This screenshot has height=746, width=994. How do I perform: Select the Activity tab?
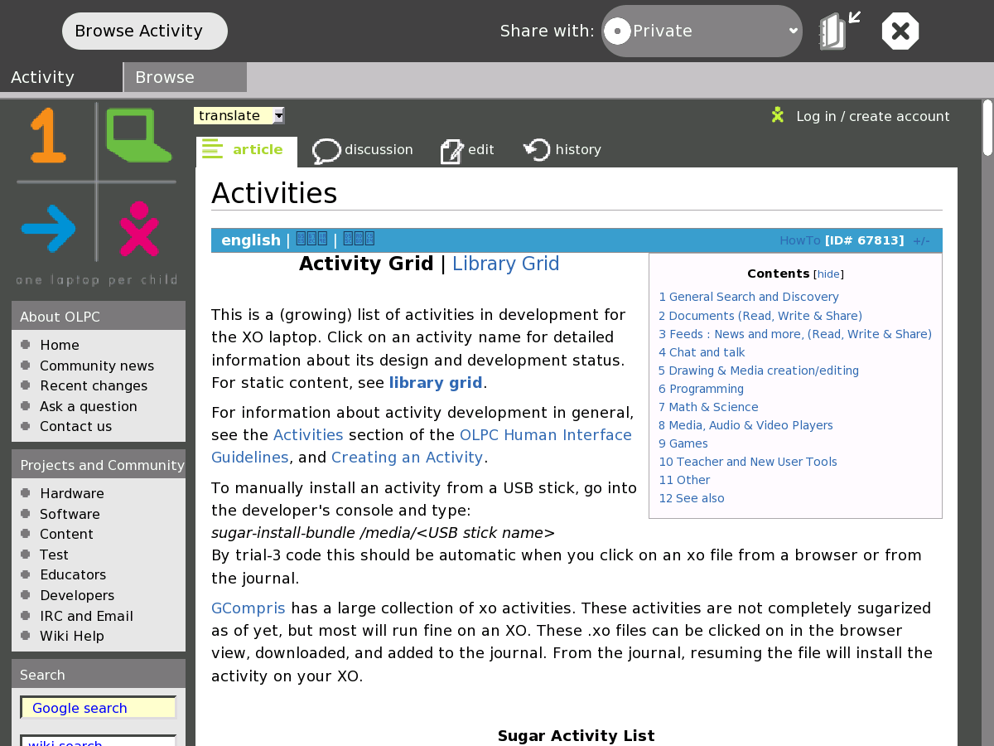[x=60, y=77]
